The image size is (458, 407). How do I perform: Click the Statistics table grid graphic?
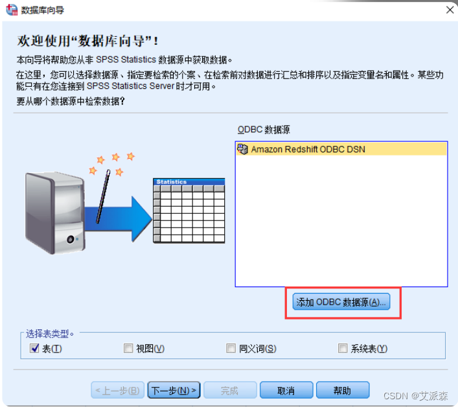(189, 211)
